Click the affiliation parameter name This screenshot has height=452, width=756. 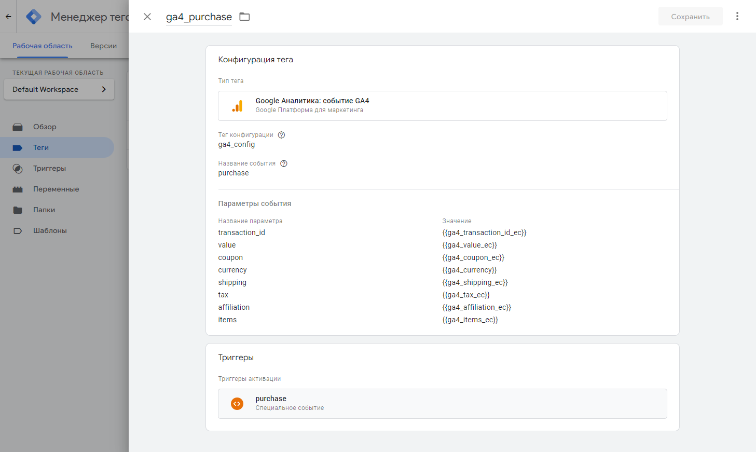pyautogui.click(x=234, y=307)
